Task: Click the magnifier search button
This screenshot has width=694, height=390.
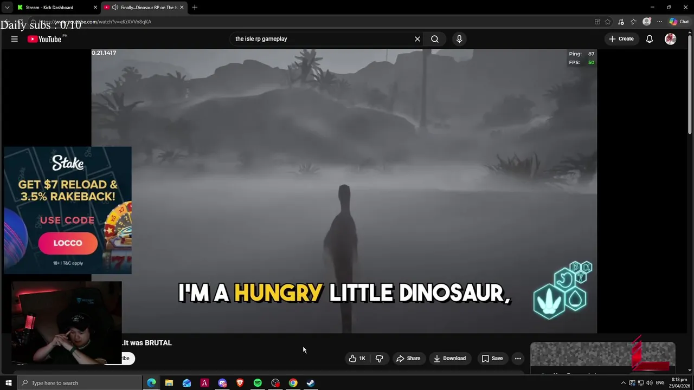Action: pyautogui.click(x=435, y=39)
